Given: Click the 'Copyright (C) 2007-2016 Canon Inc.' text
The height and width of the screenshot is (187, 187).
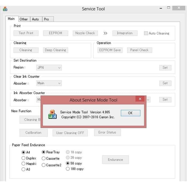Looking at the screenshot, I should [x=88, y=117].
